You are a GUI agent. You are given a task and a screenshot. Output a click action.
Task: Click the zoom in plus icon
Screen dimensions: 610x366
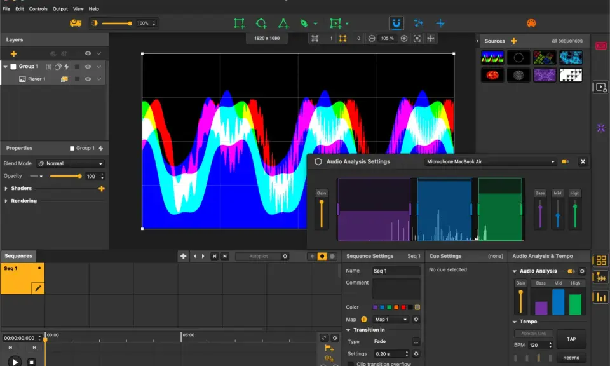[x=404, y=39]
